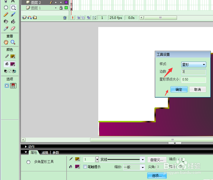
Task: Open 样式 style dropdown 星形
Action: coord(194,64)
